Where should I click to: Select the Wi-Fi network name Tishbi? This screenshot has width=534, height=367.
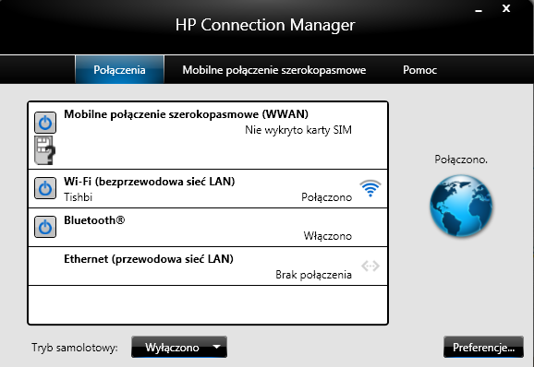point(78,197)
